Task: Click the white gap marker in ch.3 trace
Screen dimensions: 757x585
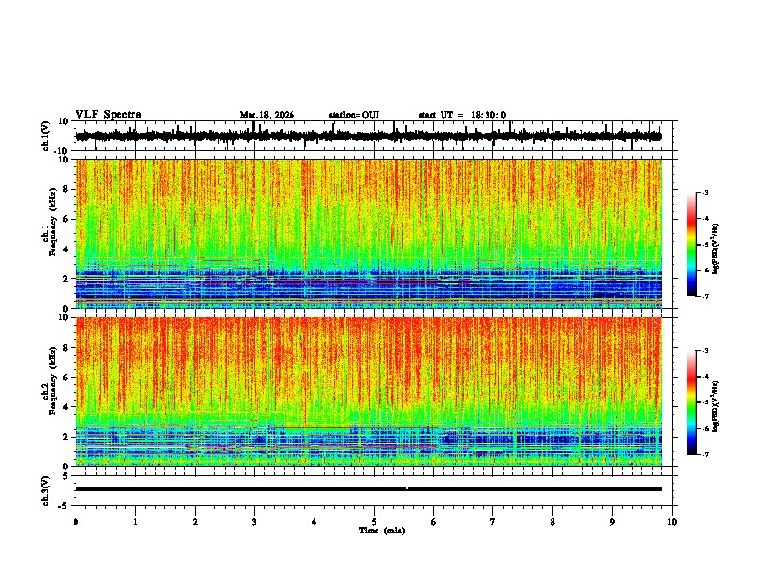Action: click(x=407, y=489)
